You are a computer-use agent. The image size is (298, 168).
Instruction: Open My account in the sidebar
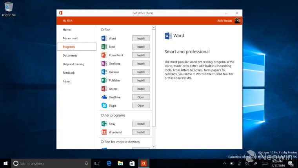coord(70,38)
